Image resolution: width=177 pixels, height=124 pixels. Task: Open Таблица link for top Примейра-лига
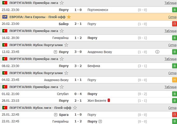click(x=170, y=3)
